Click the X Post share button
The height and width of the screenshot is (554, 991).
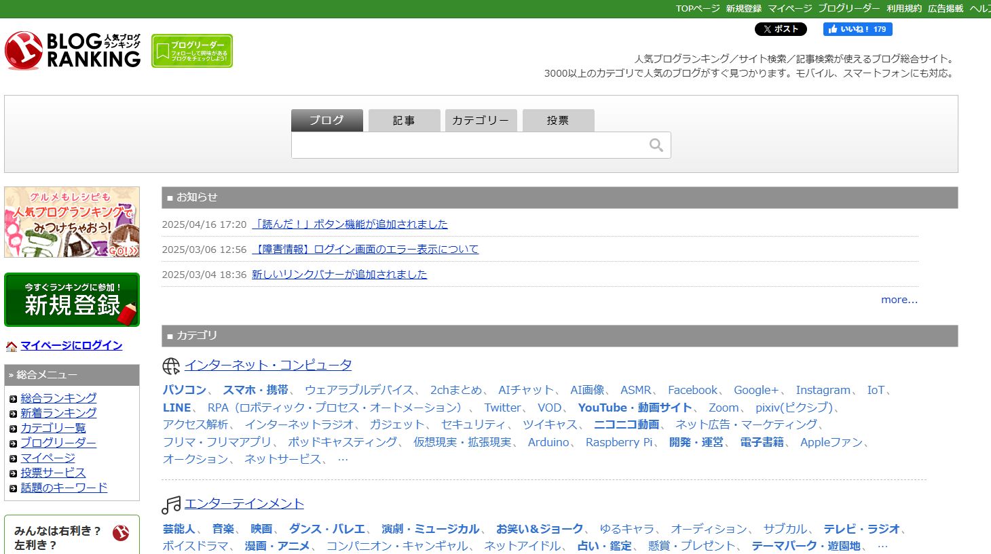coord(781,29)
